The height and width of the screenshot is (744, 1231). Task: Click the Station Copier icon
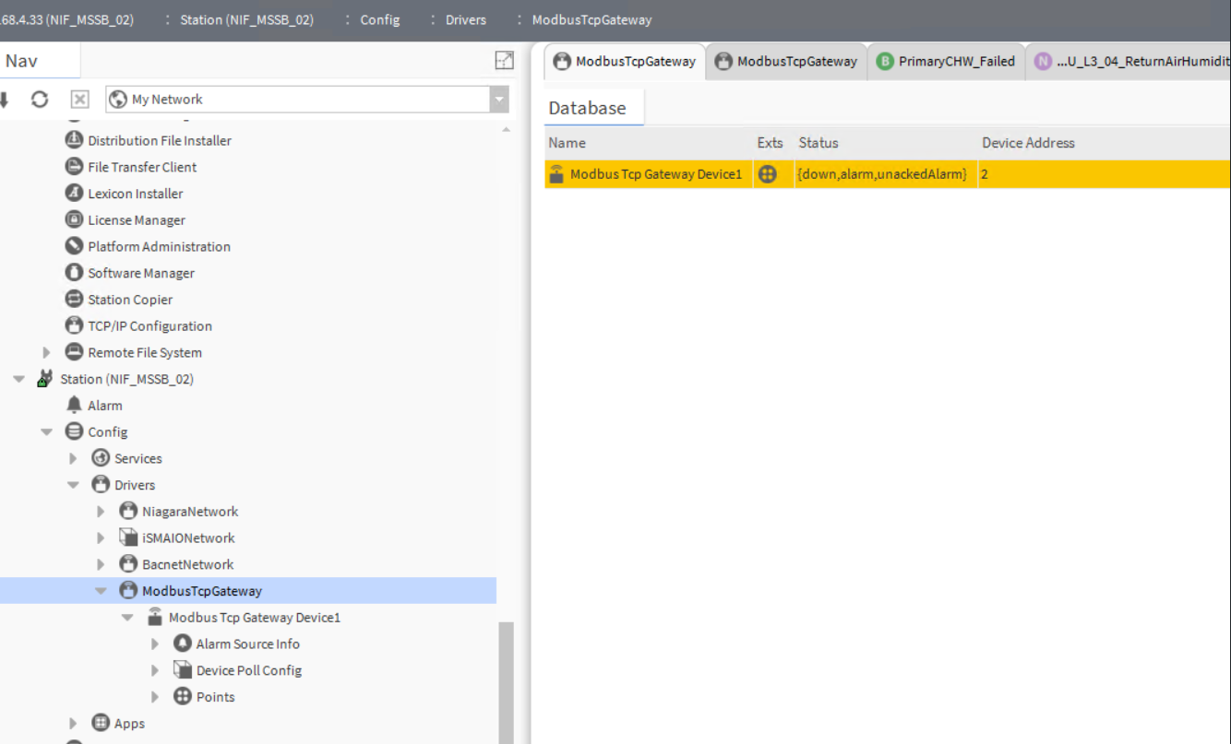click(74, 300)
